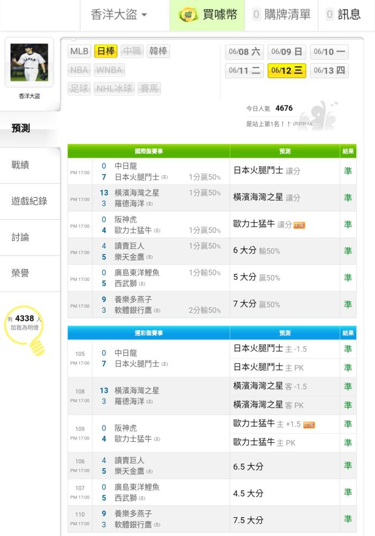
Task: Open the 香洋大盜 profile photo
Action: (29, 62)
